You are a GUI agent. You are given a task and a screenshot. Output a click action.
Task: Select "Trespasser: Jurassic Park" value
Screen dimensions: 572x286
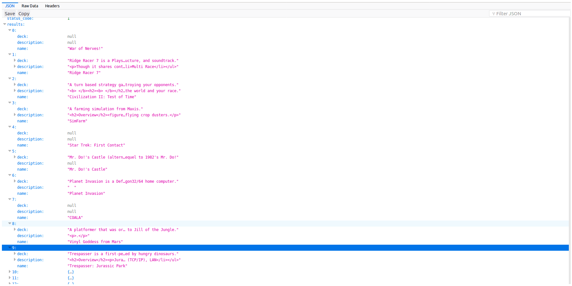(97, 266)
